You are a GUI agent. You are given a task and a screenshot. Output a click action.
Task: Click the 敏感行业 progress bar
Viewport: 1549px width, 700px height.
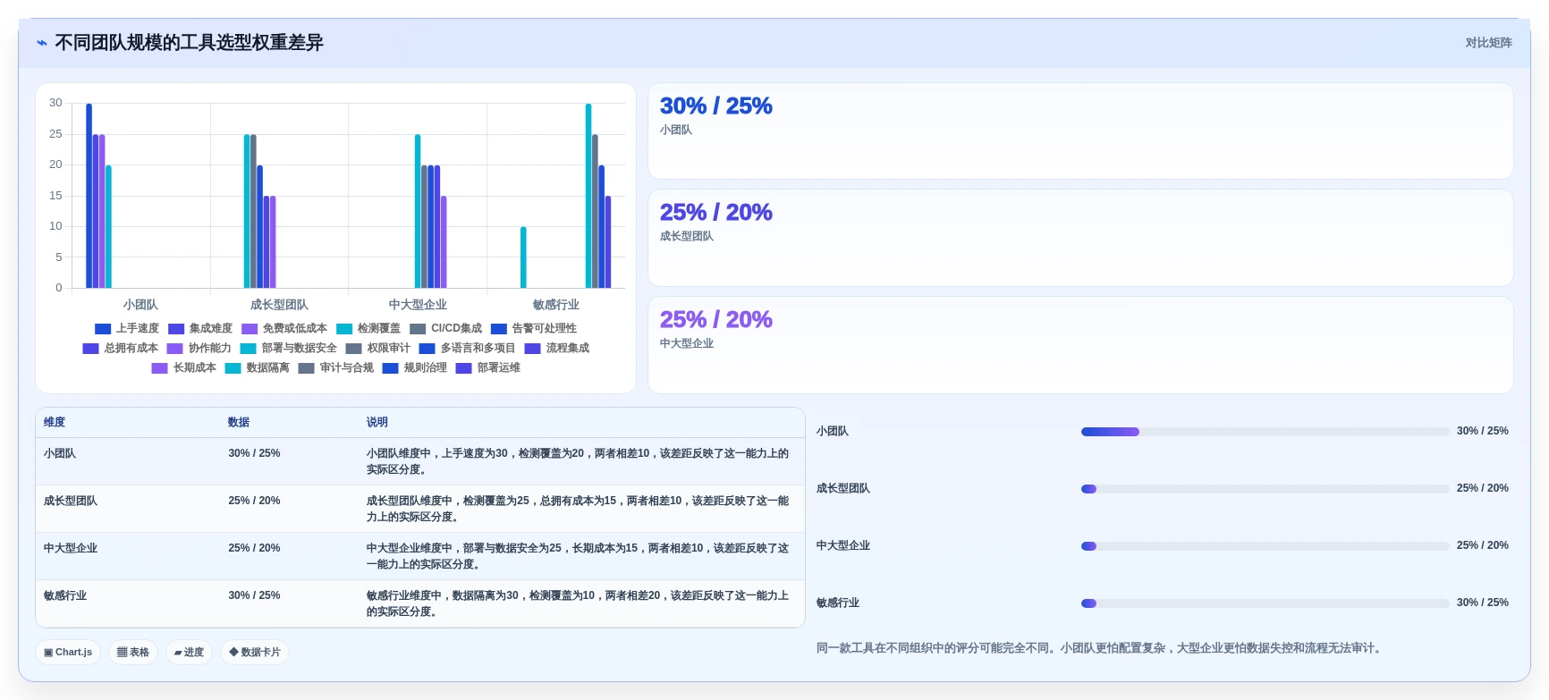(1265, 603)
